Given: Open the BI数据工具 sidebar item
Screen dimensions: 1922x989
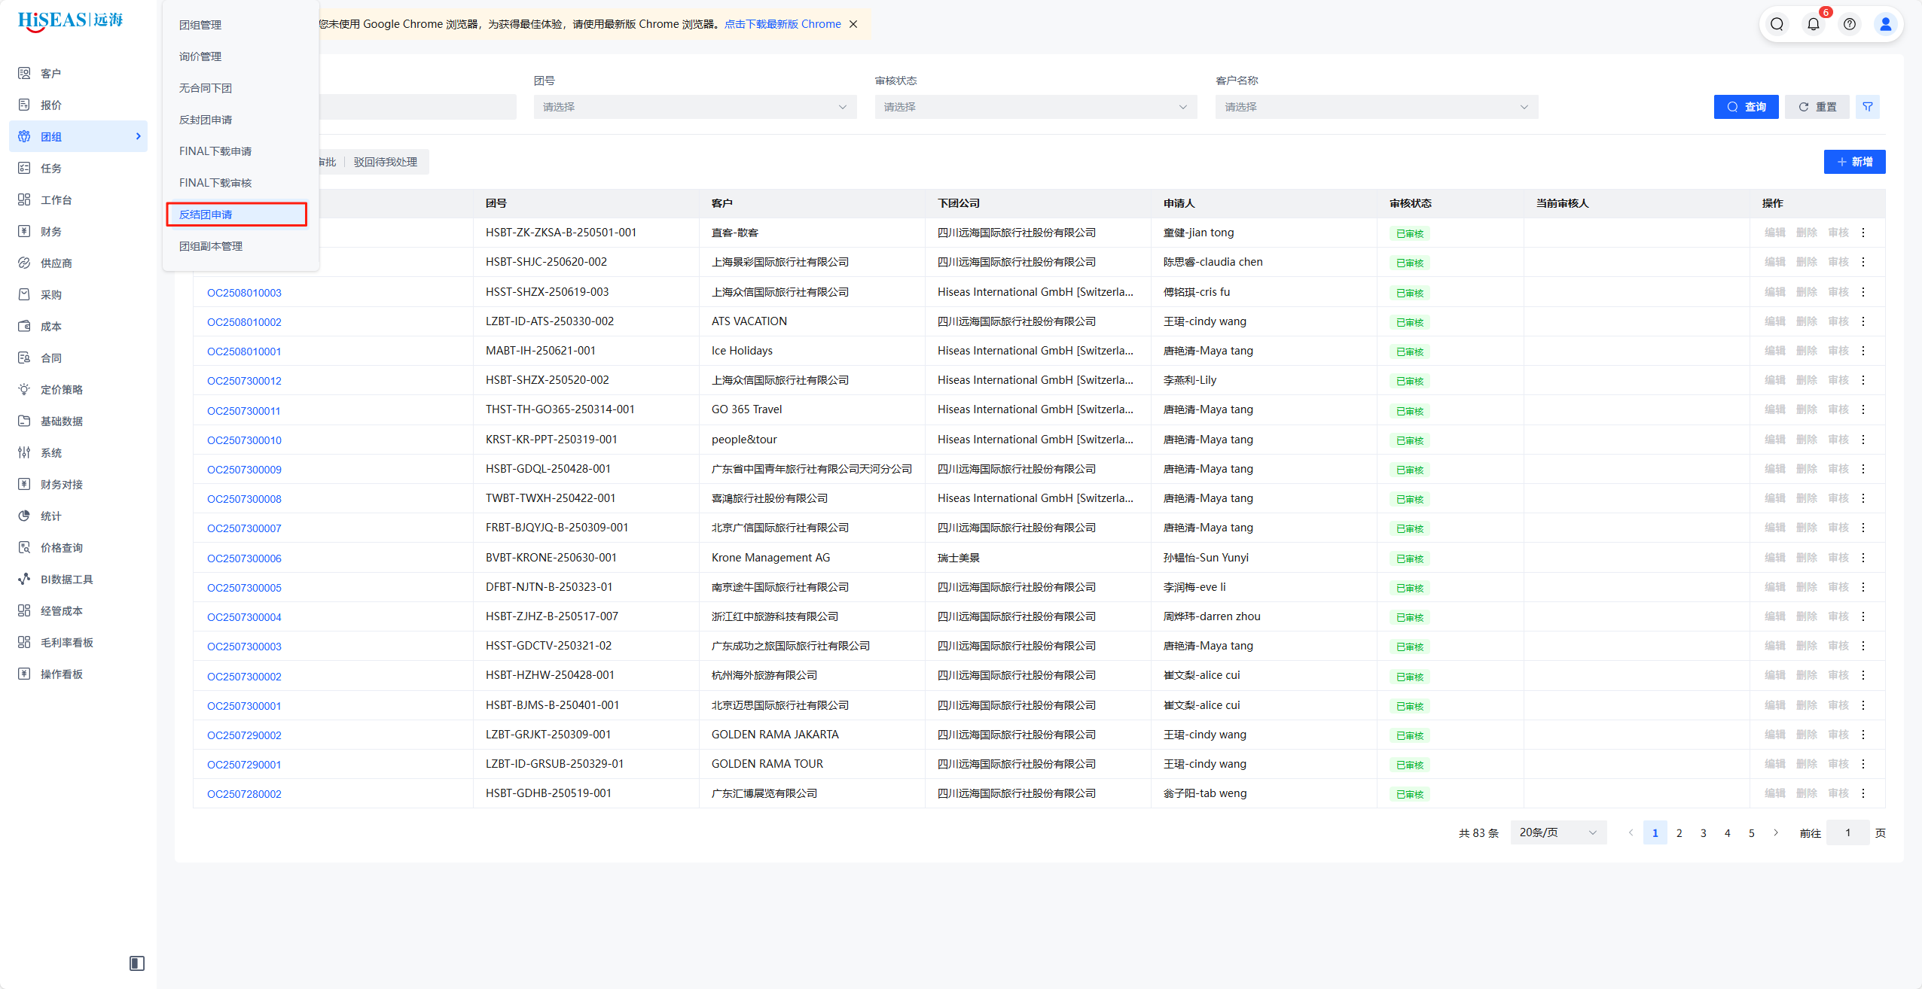Looking at the screenshot, I should 66,579.
